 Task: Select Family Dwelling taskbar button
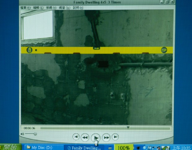pos(84,148)
